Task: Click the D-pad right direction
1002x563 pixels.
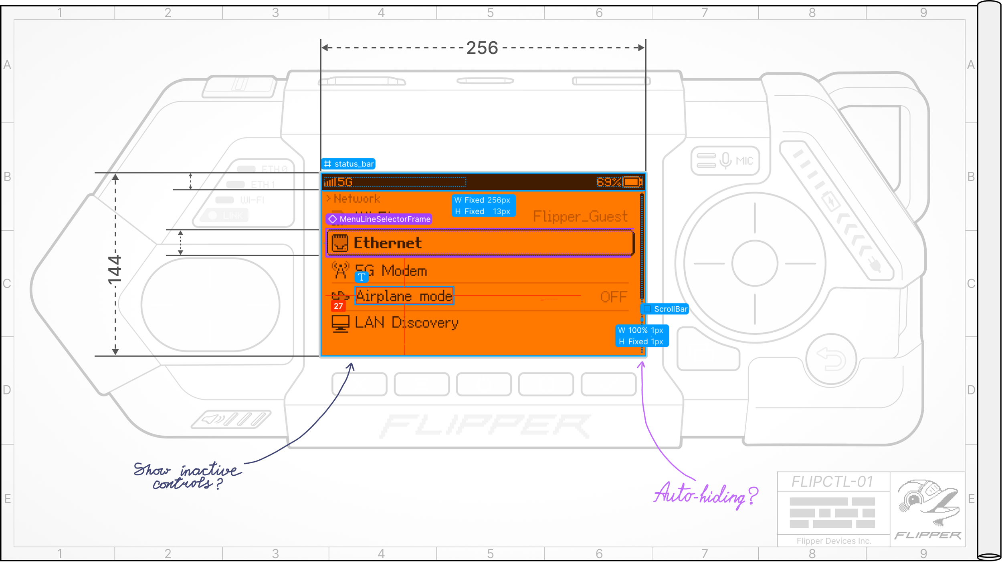Action: coord(801,264)
